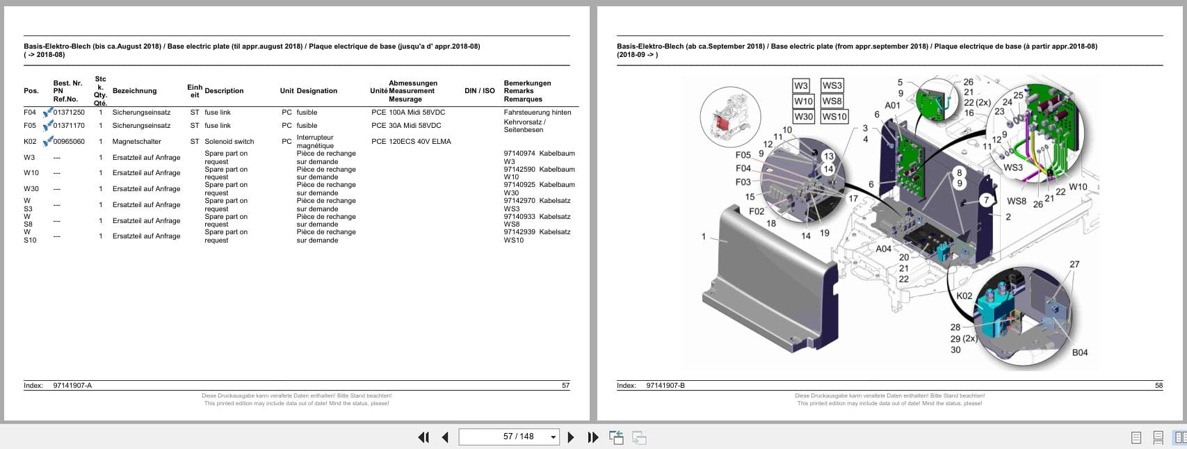The height and width of the screenshot is (449, 1187).
Task: Switch to continuous scrolling view
Action: 1158,437
